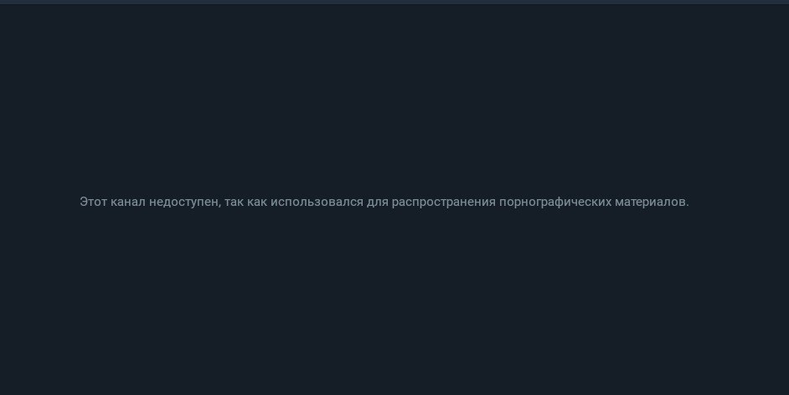Image resolution: width=789 pixels, height=395 pixels.
Task: Click the word "использовался" in the message
Action: 317,202
